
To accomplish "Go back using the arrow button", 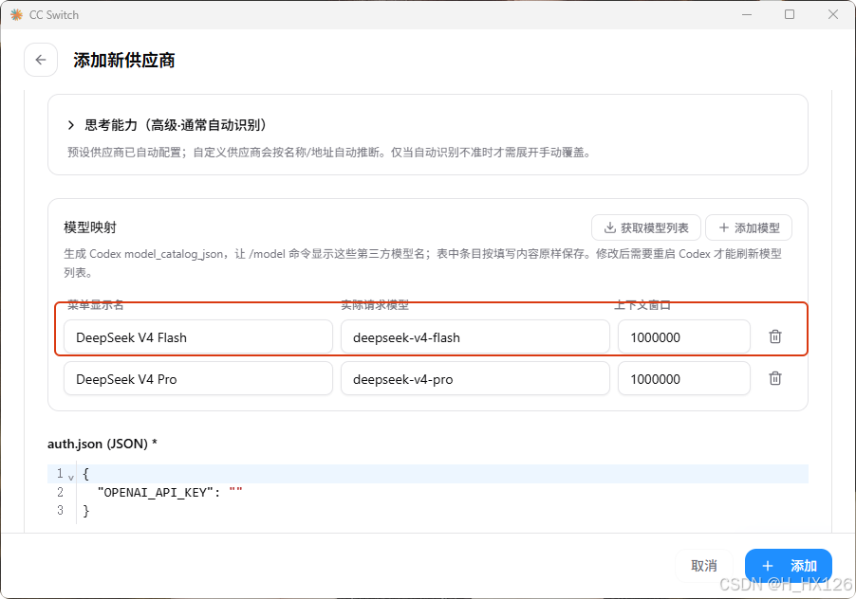I will (41, 60).
